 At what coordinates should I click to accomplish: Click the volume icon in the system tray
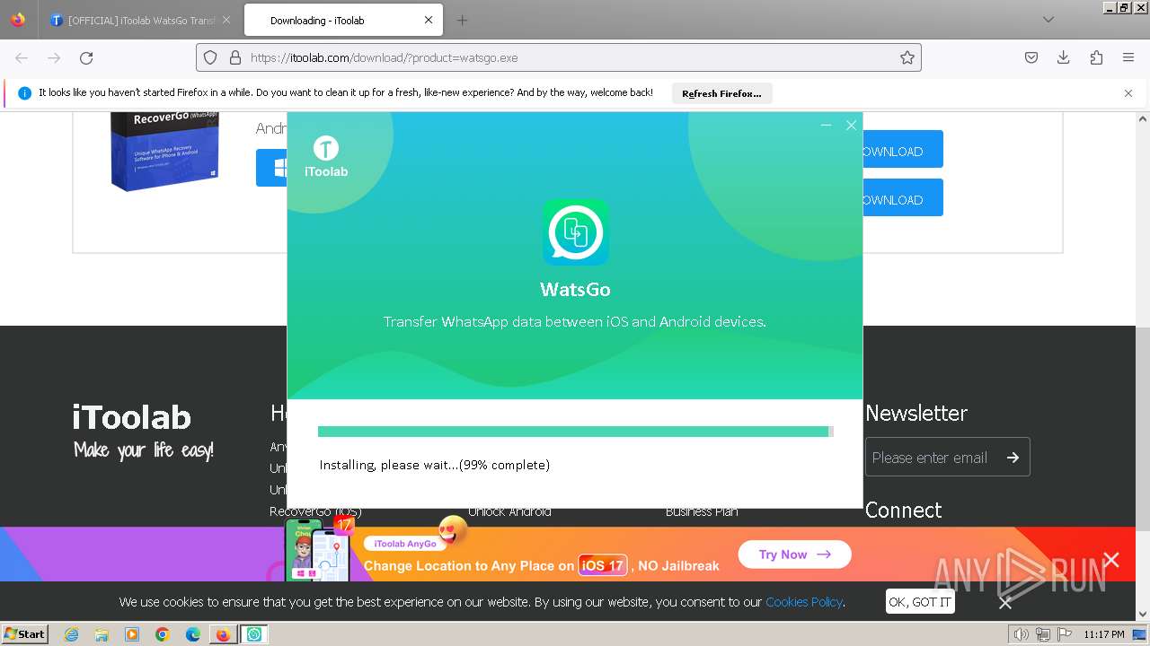tap(1022, 634)
